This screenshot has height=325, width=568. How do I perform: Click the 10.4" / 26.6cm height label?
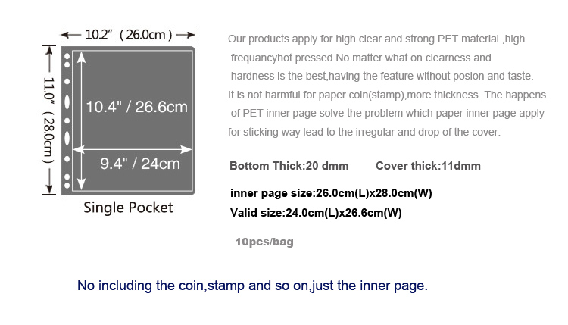pos(136,107)
